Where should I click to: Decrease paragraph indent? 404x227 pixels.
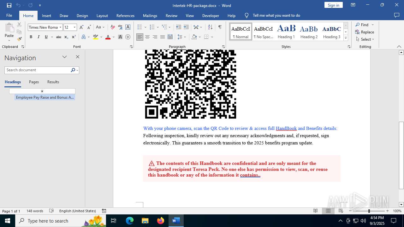click(x=179, y=27)
